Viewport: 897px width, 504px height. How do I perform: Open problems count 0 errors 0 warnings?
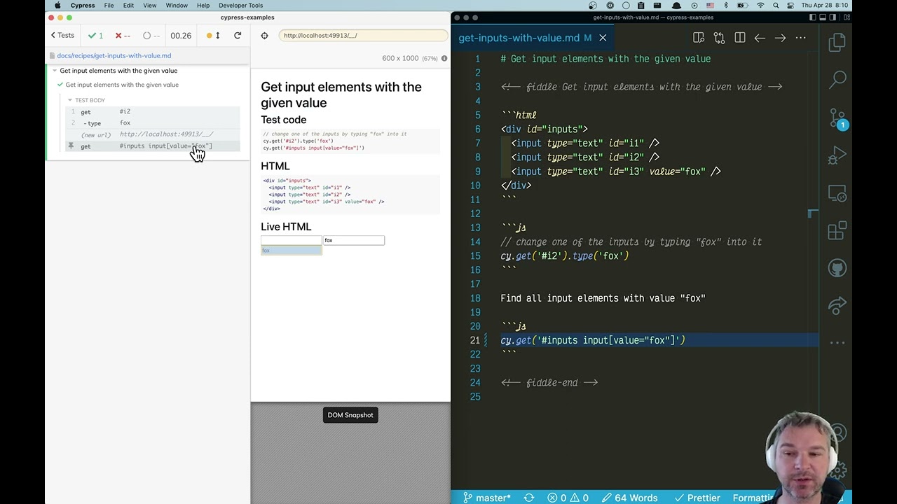[x=568, y=498]
